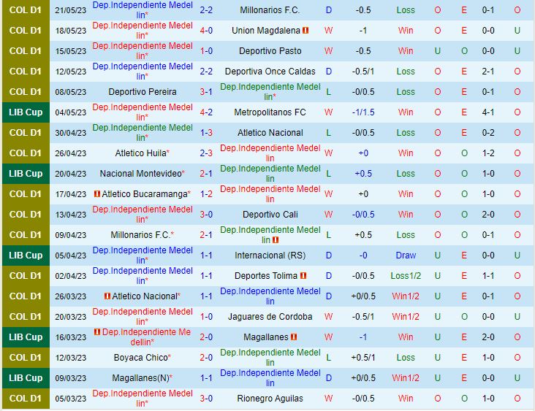Screen dimensions: 535x411
Task: Click Dep.Independiente Medellin link in Boyaca Chico row
Action: pyautogui.click(x=270, y=358)
